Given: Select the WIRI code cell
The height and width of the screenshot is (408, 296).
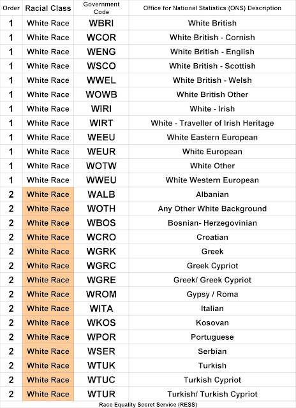Looking at the screenshot, I should [101, 109].
